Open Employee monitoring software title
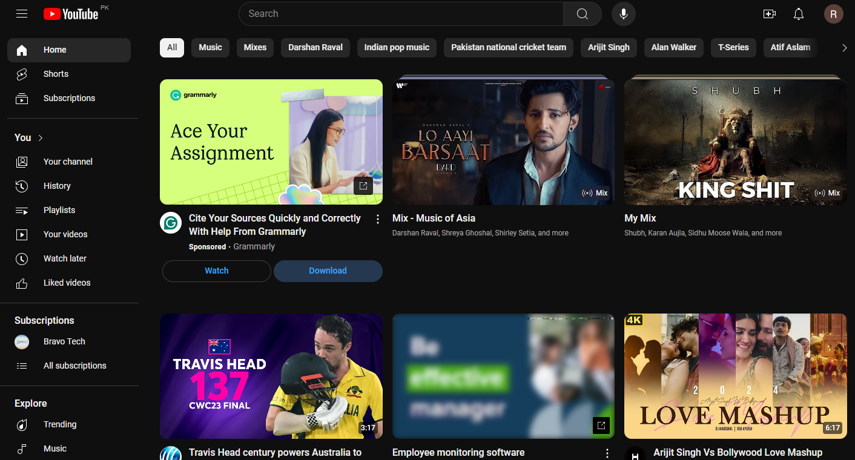Viewport: 855px width, 460px height. [458, 453]
